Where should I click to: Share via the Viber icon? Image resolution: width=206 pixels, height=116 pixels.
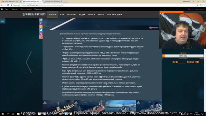click(x=41, y=34)
